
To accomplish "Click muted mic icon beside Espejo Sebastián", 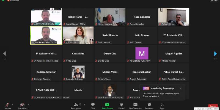I will click(128, 79).
